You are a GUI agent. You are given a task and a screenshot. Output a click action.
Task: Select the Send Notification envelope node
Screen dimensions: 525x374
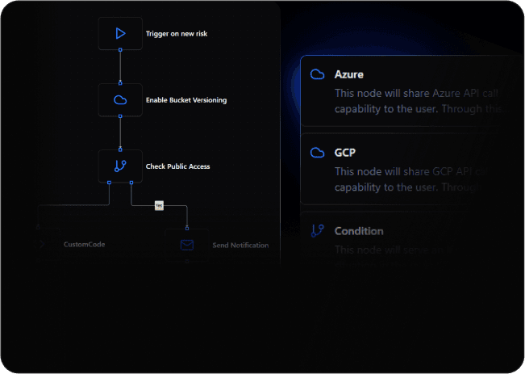187,246
